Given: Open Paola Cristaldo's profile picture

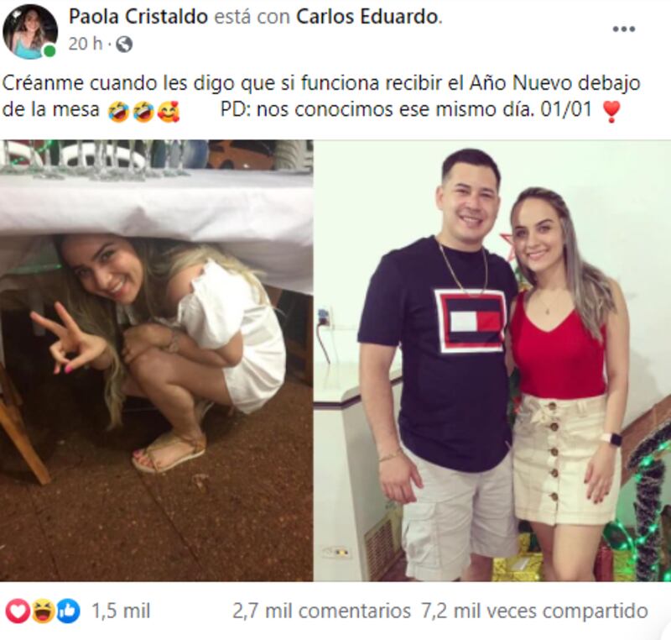Looking at the screenshot, I should pyautogui.click(x=29, y=32).
